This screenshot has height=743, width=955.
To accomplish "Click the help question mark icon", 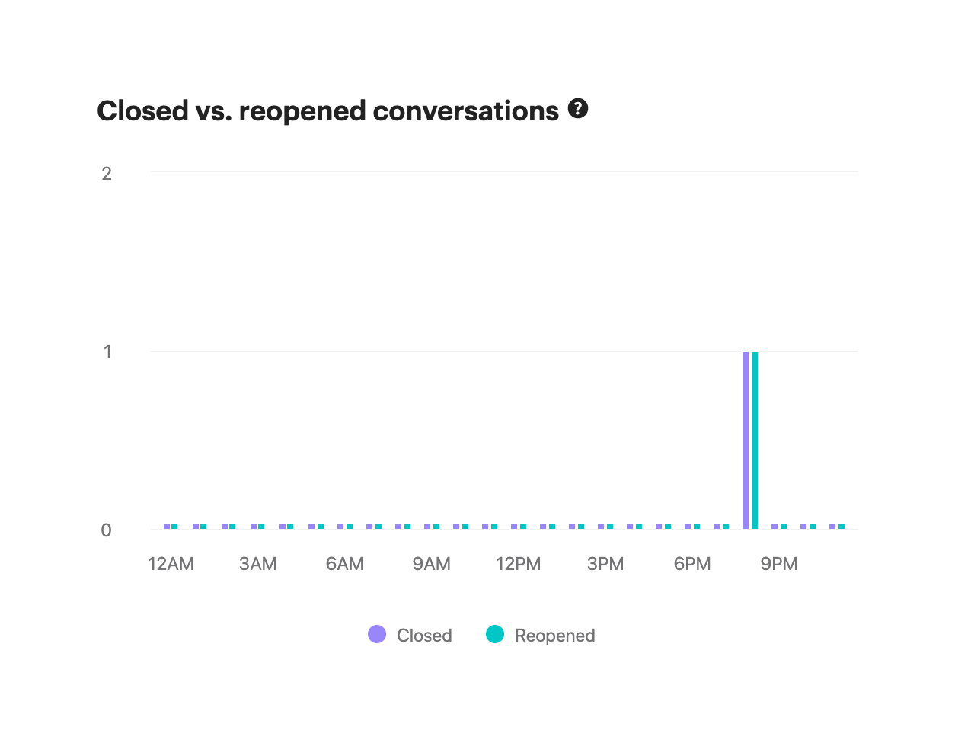I will pos(578,109).
